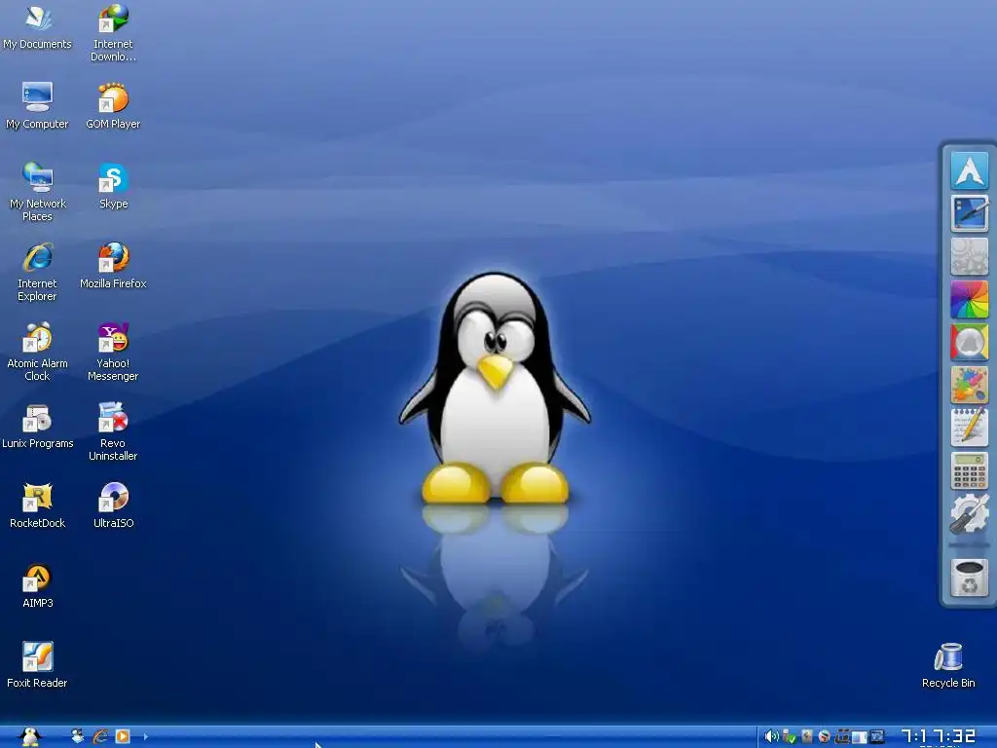997x748 pixels.
Task: Open Internet Explorer from the desktop
Action: click(x=38, y=272)
